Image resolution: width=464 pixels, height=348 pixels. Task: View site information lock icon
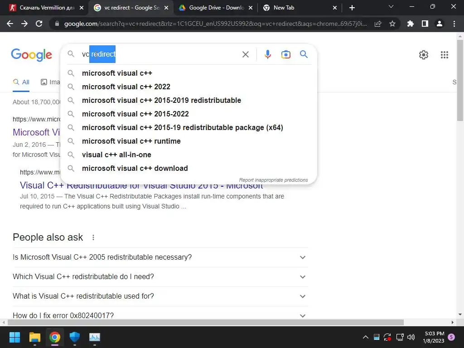pyautogui.click(x=57, y=24)
